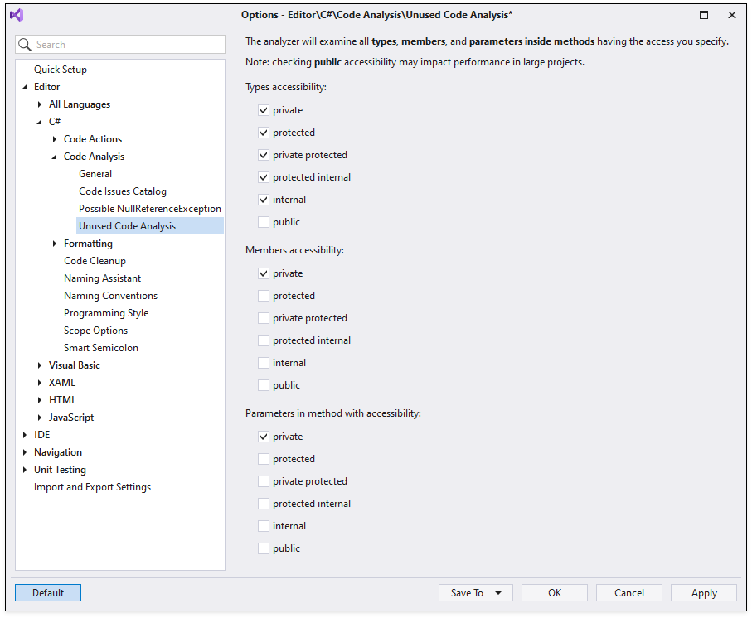Apply the current settings
The height and width of the screenshot is (618, 752).
pos(703,592)
